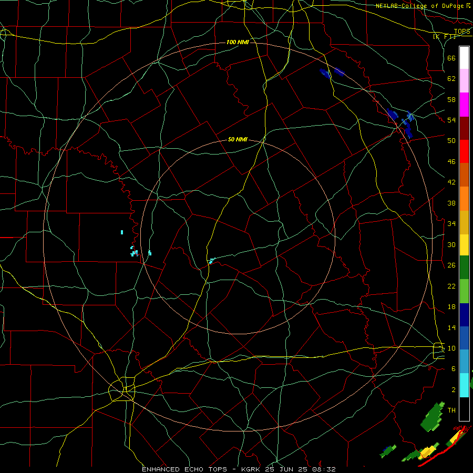The width and height of the screenshot is (473, 473).
Task: Click the legend value 46
Action: [451, 162]
